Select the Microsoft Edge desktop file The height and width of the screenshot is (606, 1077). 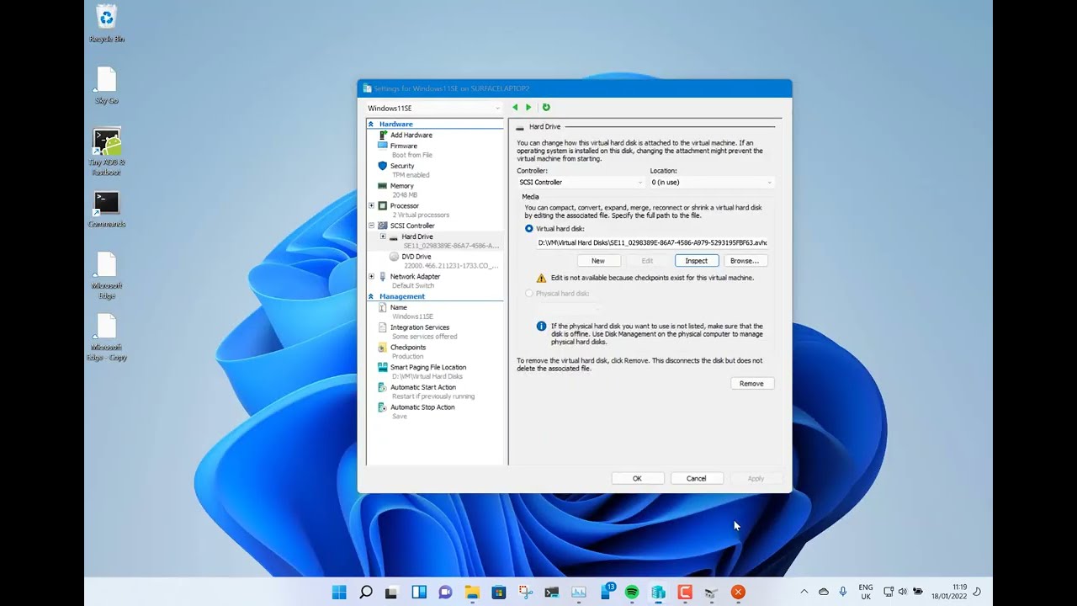107,276
